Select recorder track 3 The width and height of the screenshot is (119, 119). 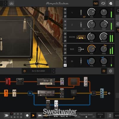tap(18, 114)
